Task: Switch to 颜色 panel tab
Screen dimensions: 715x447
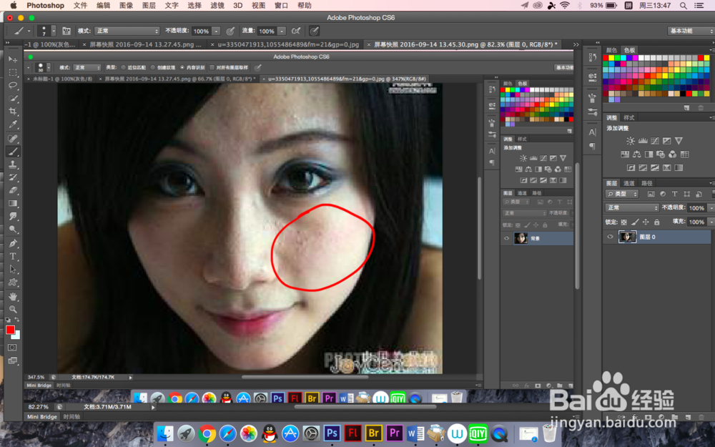Action: click(x=611, y=50)
